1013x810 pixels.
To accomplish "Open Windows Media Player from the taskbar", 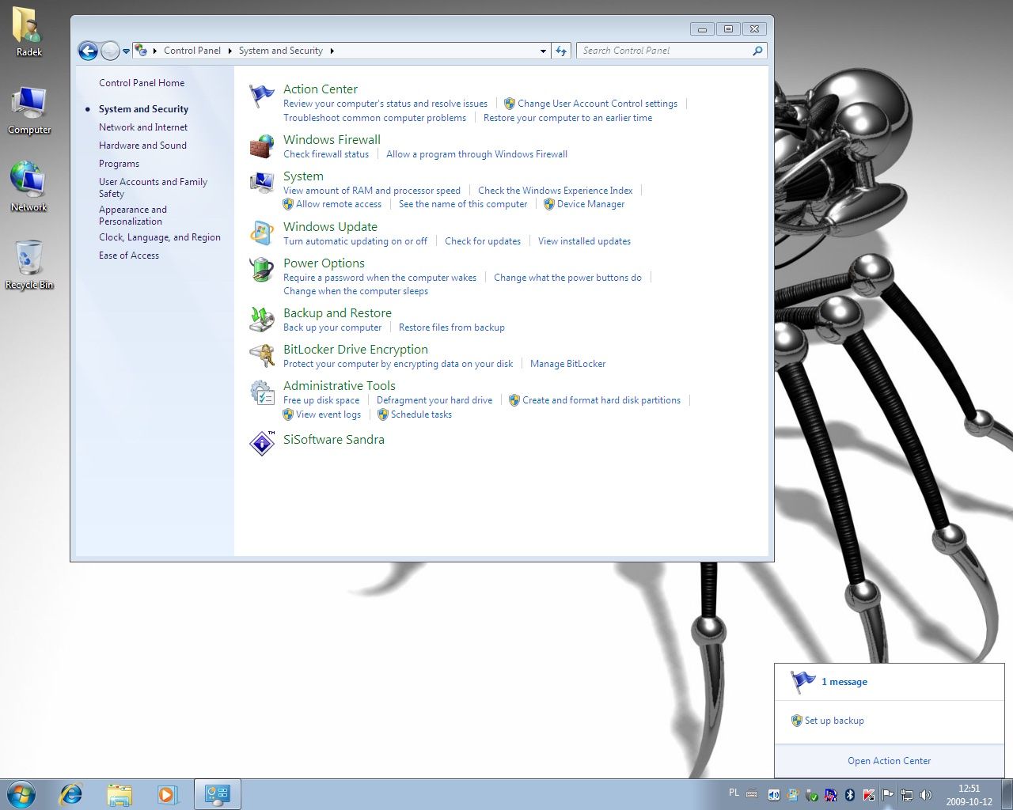I will pyautogui.click(x=168, y=794).
